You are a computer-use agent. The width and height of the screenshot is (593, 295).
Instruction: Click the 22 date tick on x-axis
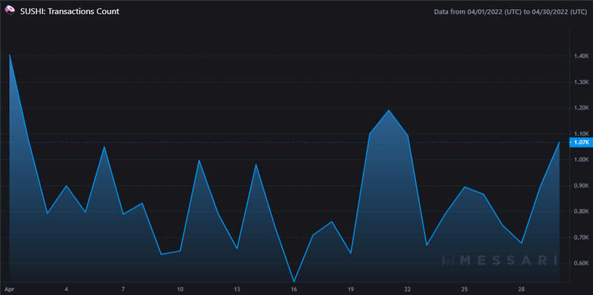[407, 288]
